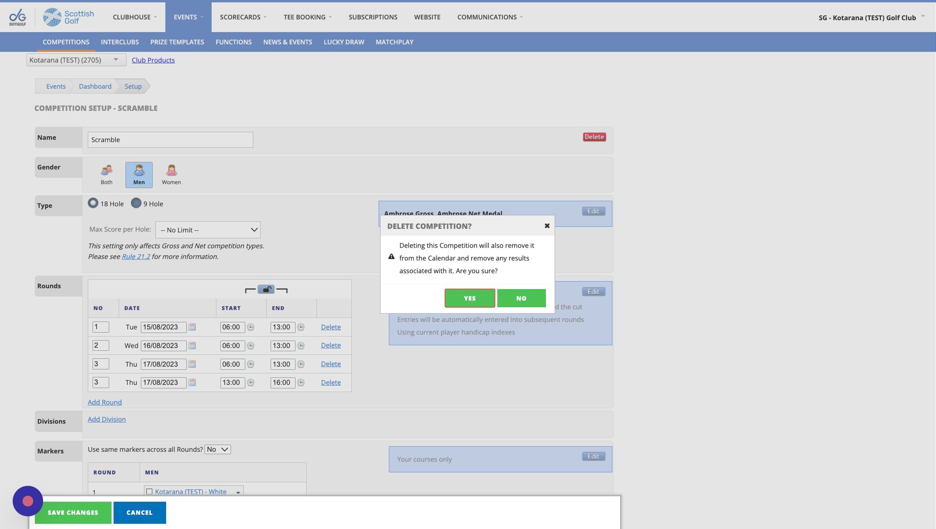Click the competition Name input field
The height and width of the screenshot is (529, 936).
tap(170, 140)
